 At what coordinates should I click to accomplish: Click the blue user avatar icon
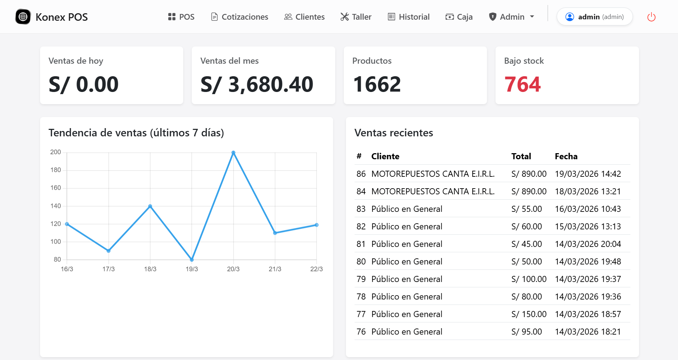tap(570, 16)
